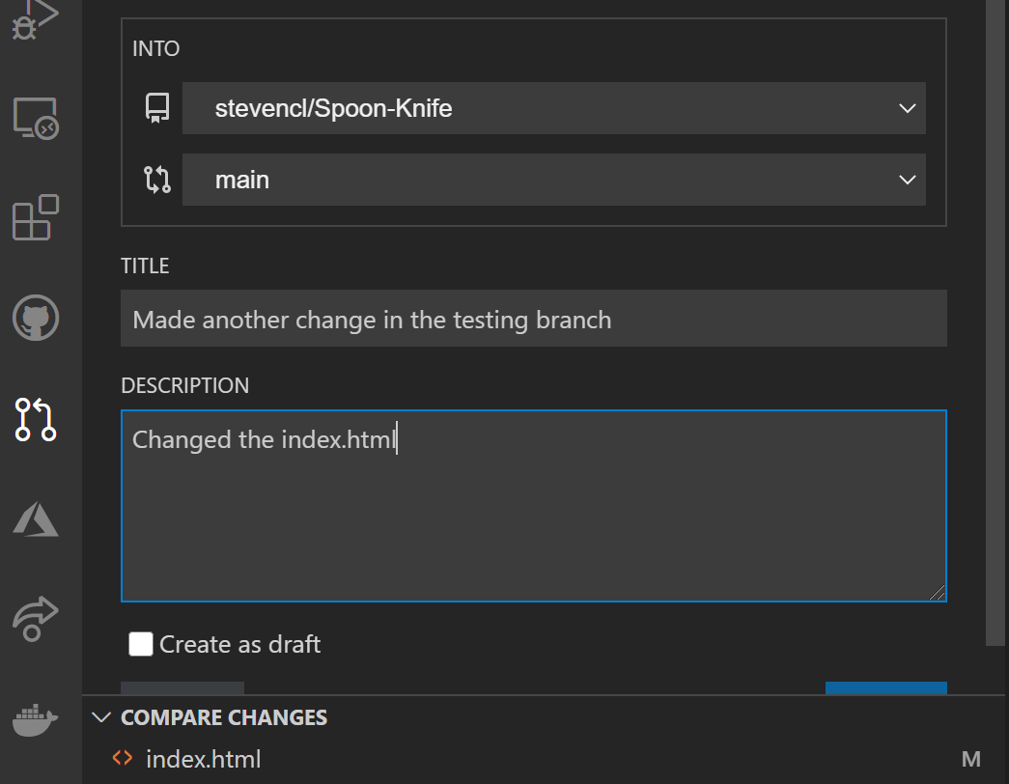This screenshot has height=784, width=1009.
Task: Click the pull request Title input field
Action: [x=533, y=319]
